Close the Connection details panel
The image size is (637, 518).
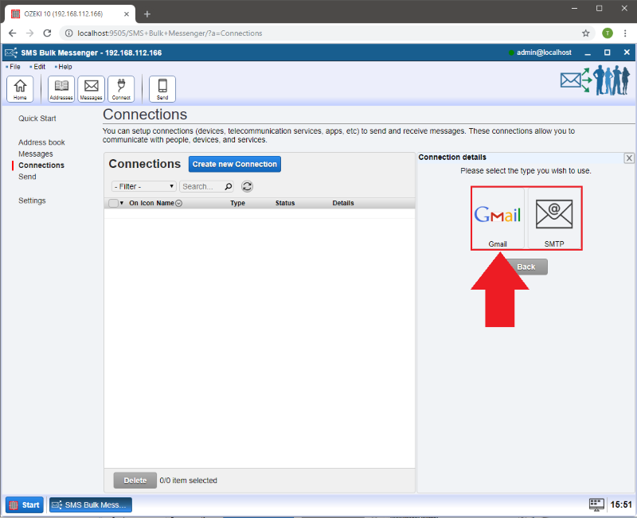tap(629, 158)
